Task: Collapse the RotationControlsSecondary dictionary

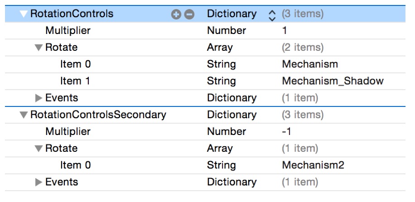Action: coord(24,115)
